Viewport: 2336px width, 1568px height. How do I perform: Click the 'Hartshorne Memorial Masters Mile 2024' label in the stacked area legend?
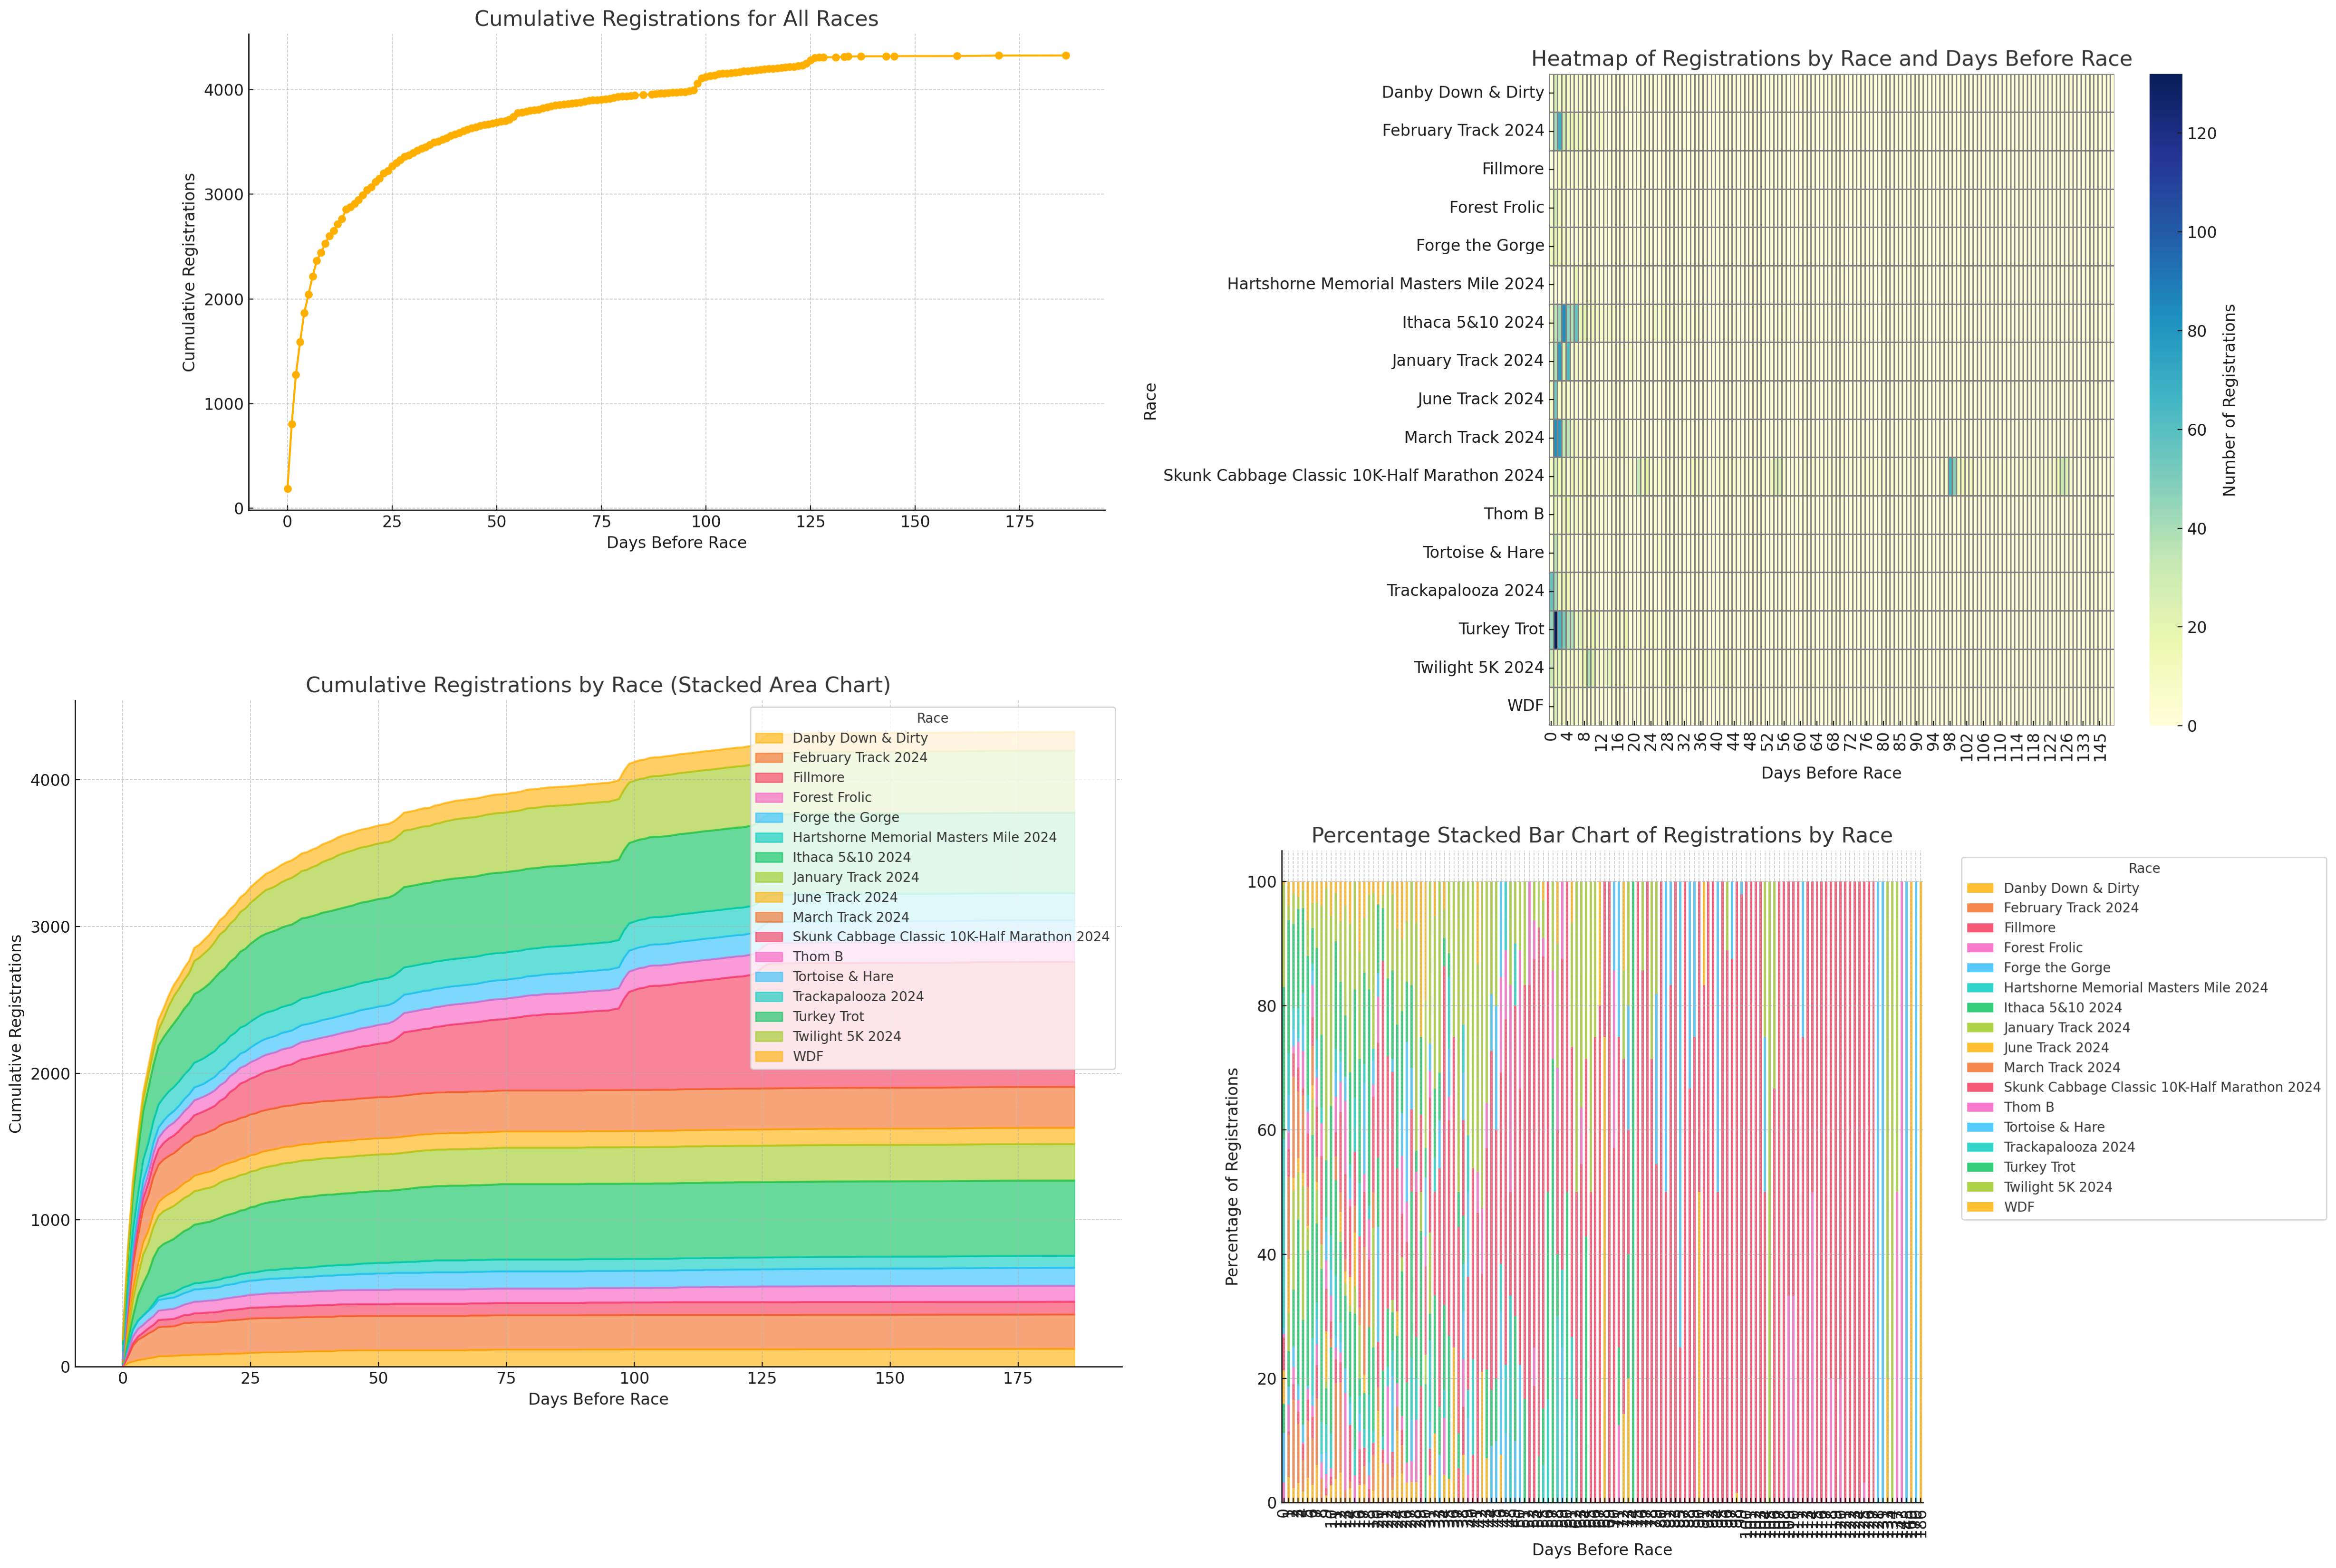[x=925, y=837]
